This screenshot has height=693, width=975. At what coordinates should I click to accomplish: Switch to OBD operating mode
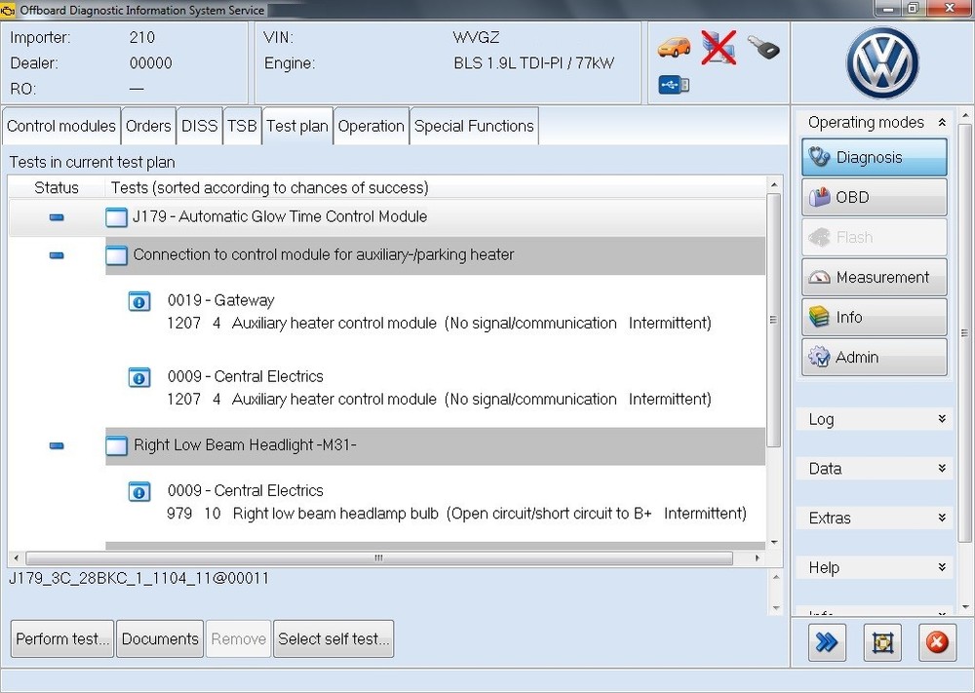click(875, 197)
